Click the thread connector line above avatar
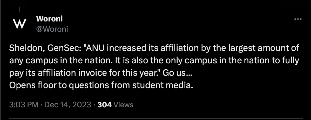This screenshot has height=120, width=311. (x=19, y=9)
